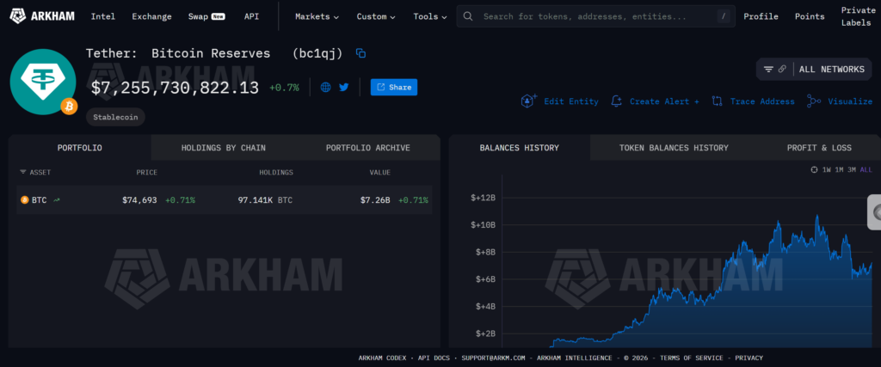Open the Token Balances History tab
The width and height of the screenshot is (881, 367).
(x=674, y=148)
